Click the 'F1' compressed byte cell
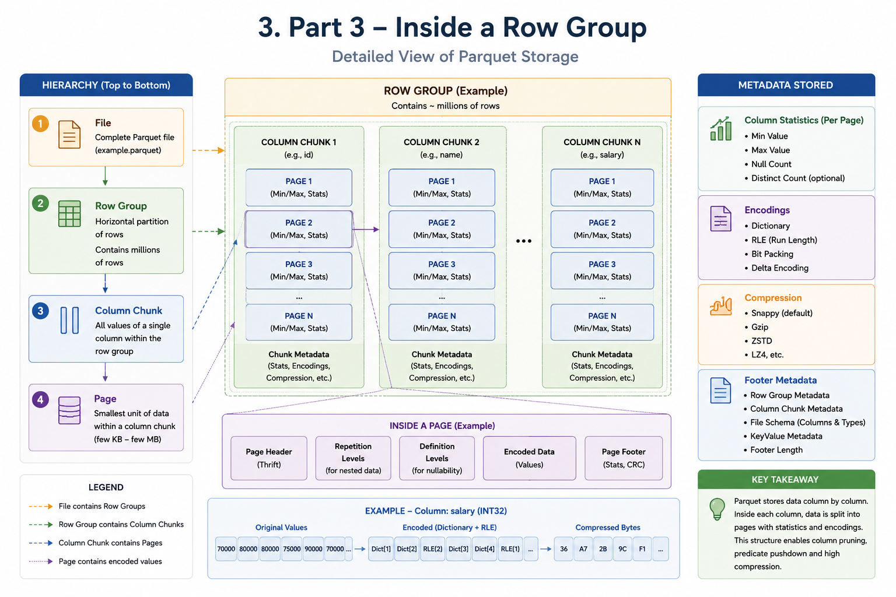Image resolution: width=896 pixels, height=597 pixels. (642, 549)
